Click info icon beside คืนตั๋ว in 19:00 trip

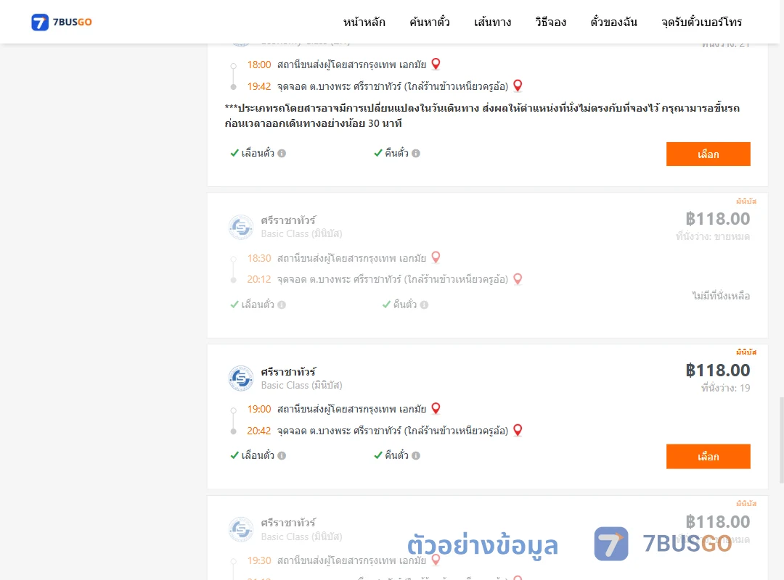coord(416,455)
